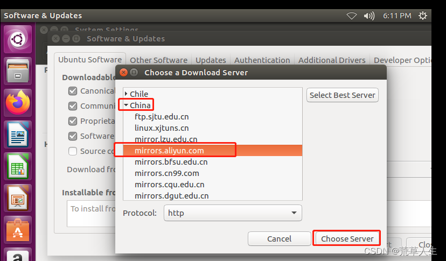The image size is (446, 261).
Task: Enable the Source code checkbox
Action: tap(73, 151)
